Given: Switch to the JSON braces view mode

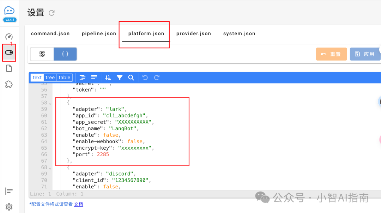Looking at the screenshot, I should (65, 54).
